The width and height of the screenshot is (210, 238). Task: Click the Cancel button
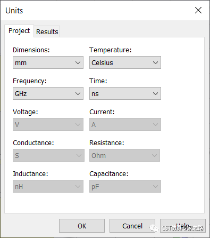(132, 226)
